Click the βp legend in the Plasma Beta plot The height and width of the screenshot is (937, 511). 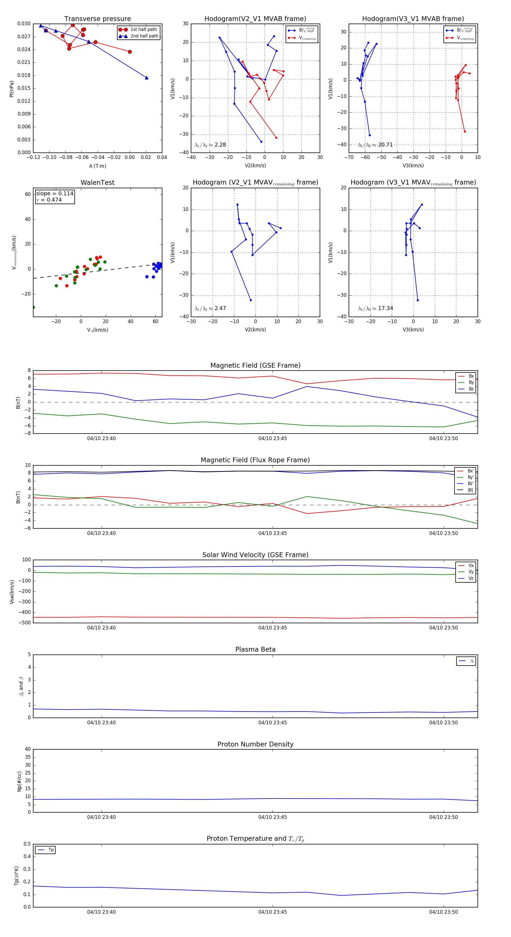(x=466, y=661)
